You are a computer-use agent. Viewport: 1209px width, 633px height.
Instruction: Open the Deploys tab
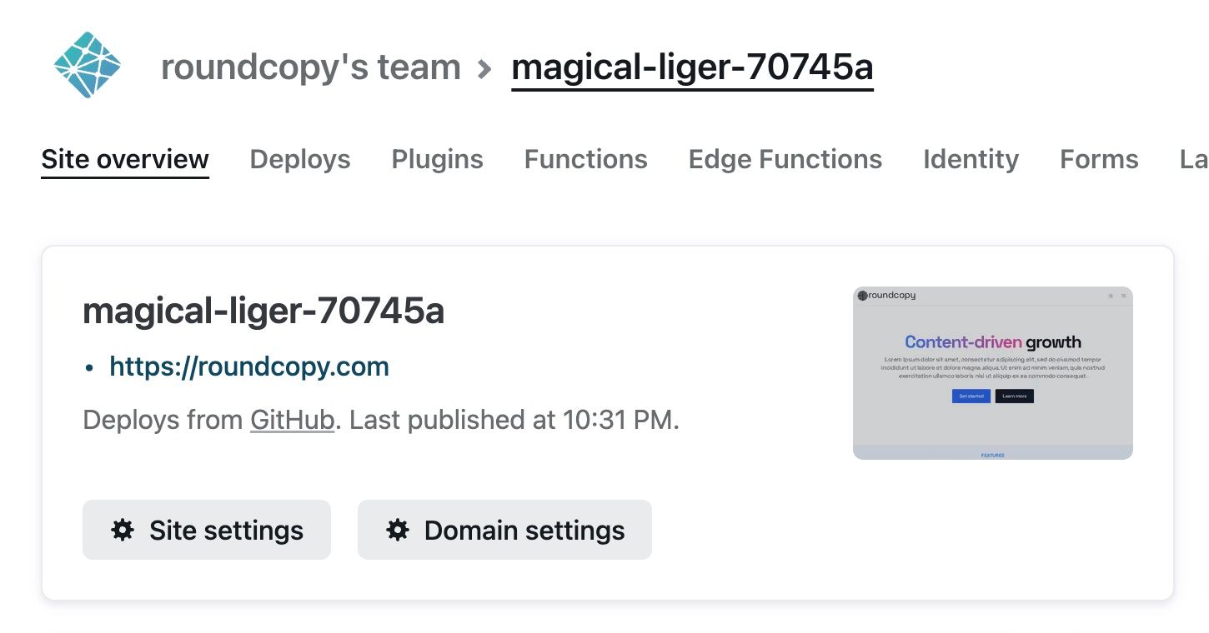tap(300, 159)
